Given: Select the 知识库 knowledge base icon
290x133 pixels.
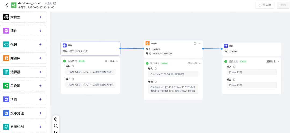Looking at the screenshot, I should [x=6, y=58].
